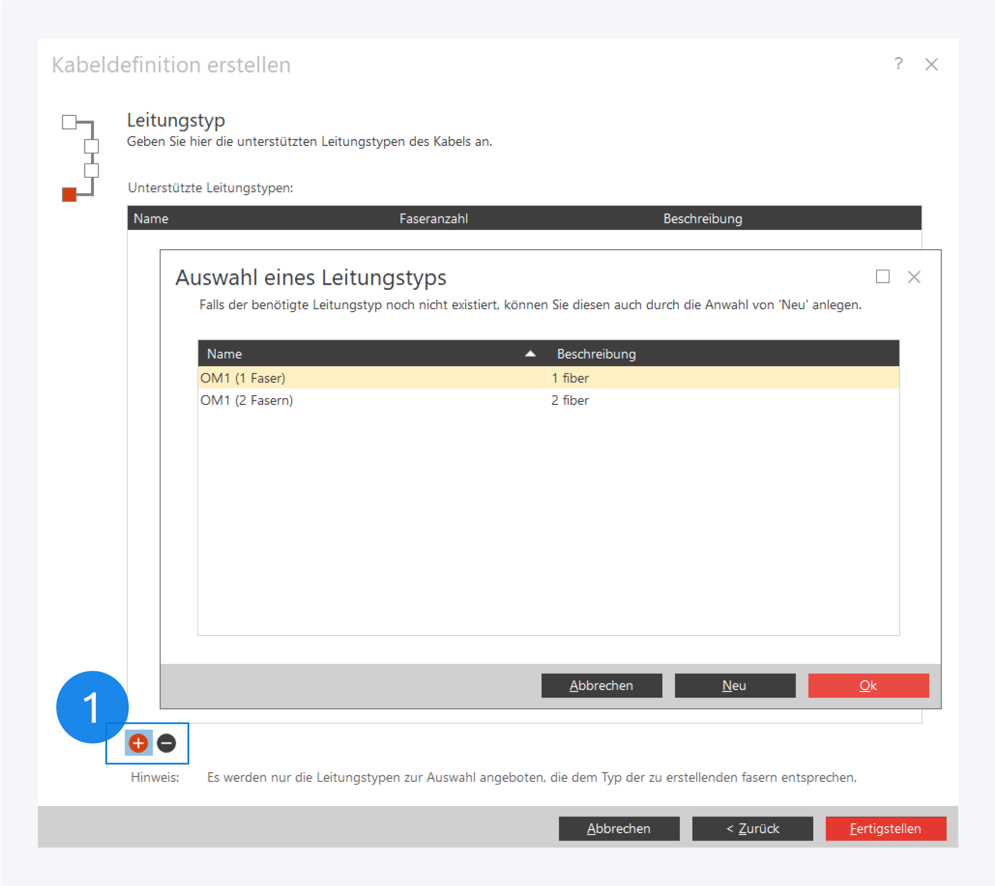Image resolution: width=995 pixels, height=886 pixels.
Task: Click the black minus remove icon
Action: [x=166, y=743]
